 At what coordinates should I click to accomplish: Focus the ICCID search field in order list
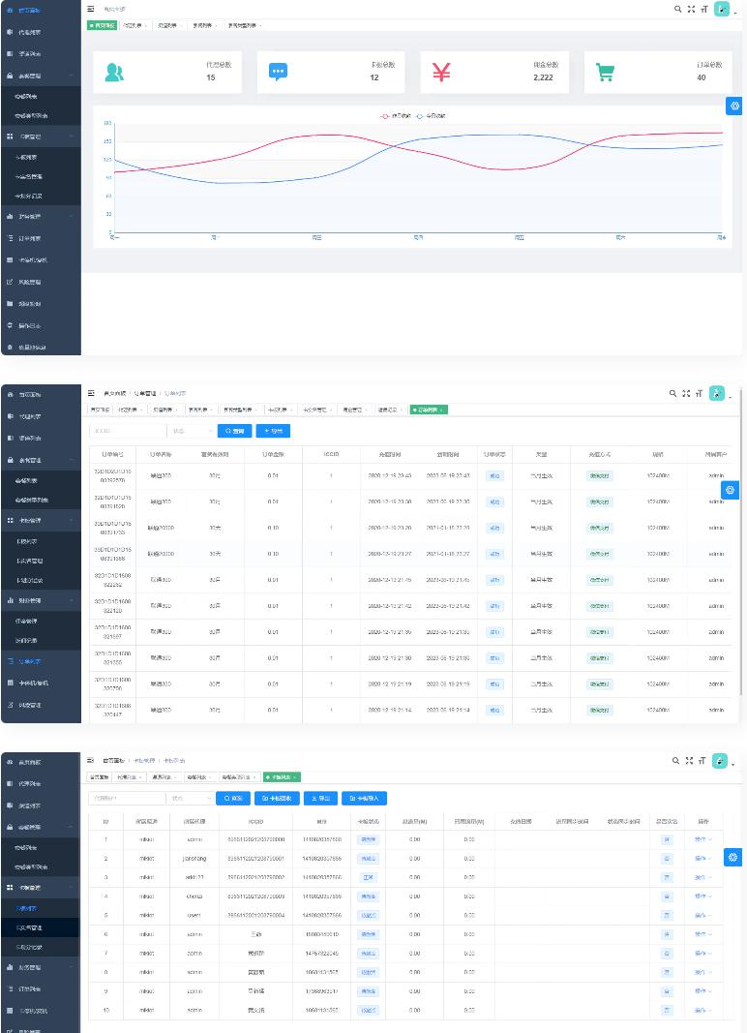tap(128, 431)
